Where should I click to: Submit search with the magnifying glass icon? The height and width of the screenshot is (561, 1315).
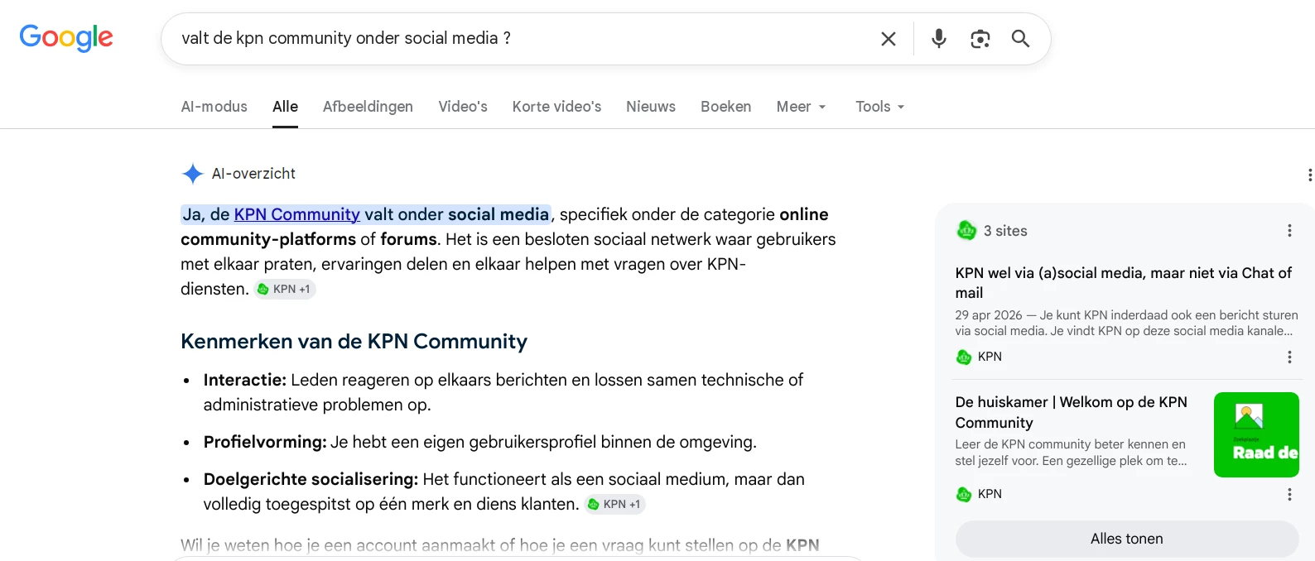(x=1020, y=39)
